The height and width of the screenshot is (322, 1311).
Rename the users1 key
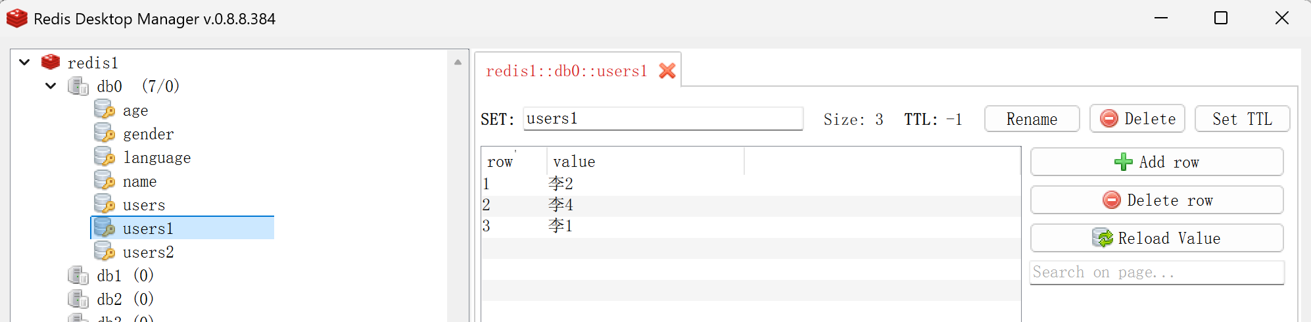tap(1032, 119)
